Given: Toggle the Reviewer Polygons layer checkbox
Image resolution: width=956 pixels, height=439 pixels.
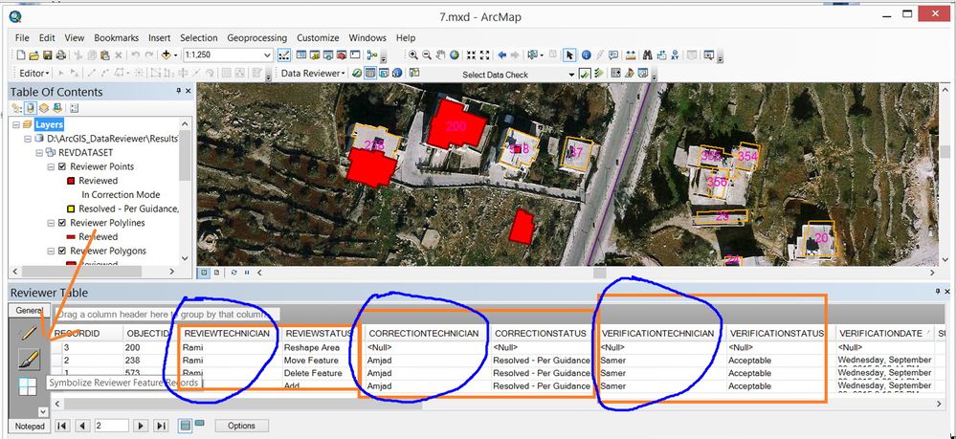Looking at the screenshot, I should point(62,251).
